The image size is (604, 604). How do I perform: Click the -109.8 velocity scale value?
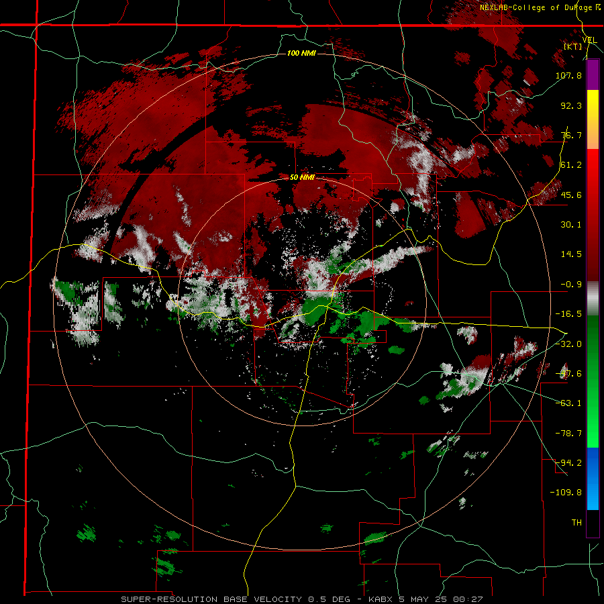click(566, 493)
